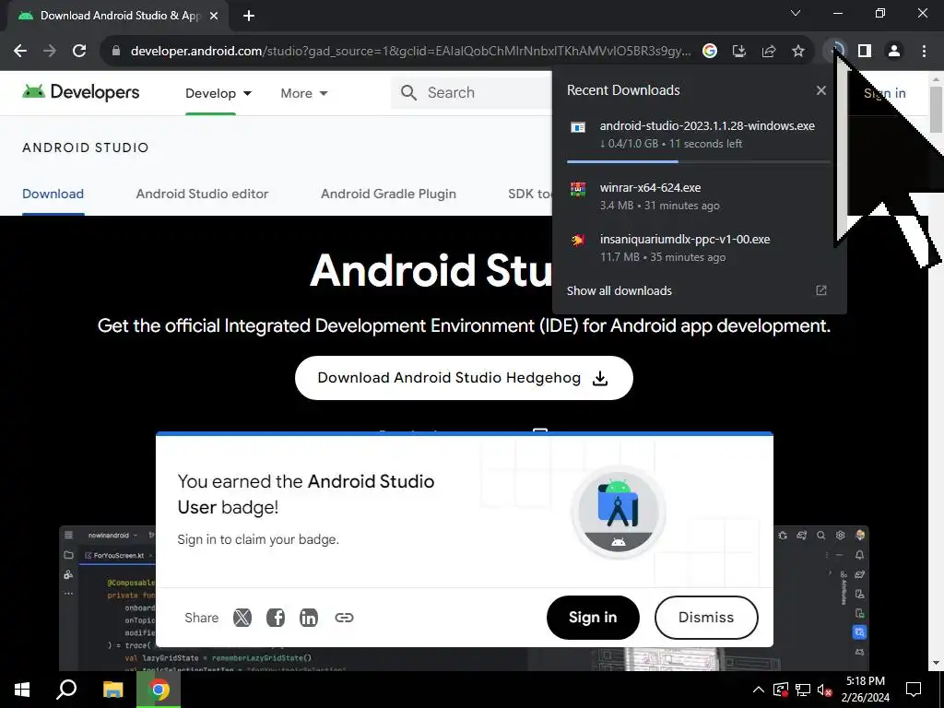Screen dimensions: 944x708
Task: View site information lock icon
Action: coord(116,52)
